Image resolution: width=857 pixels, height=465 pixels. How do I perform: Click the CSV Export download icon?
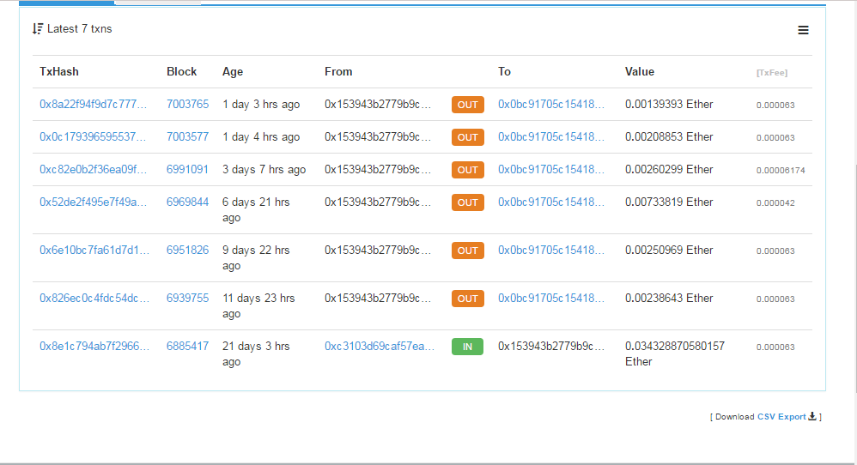coord(812,416)
